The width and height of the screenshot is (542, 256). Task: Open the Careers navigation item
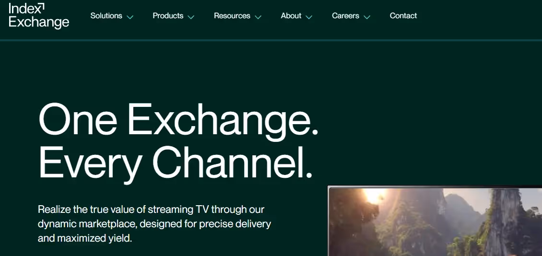pos(345,16)
